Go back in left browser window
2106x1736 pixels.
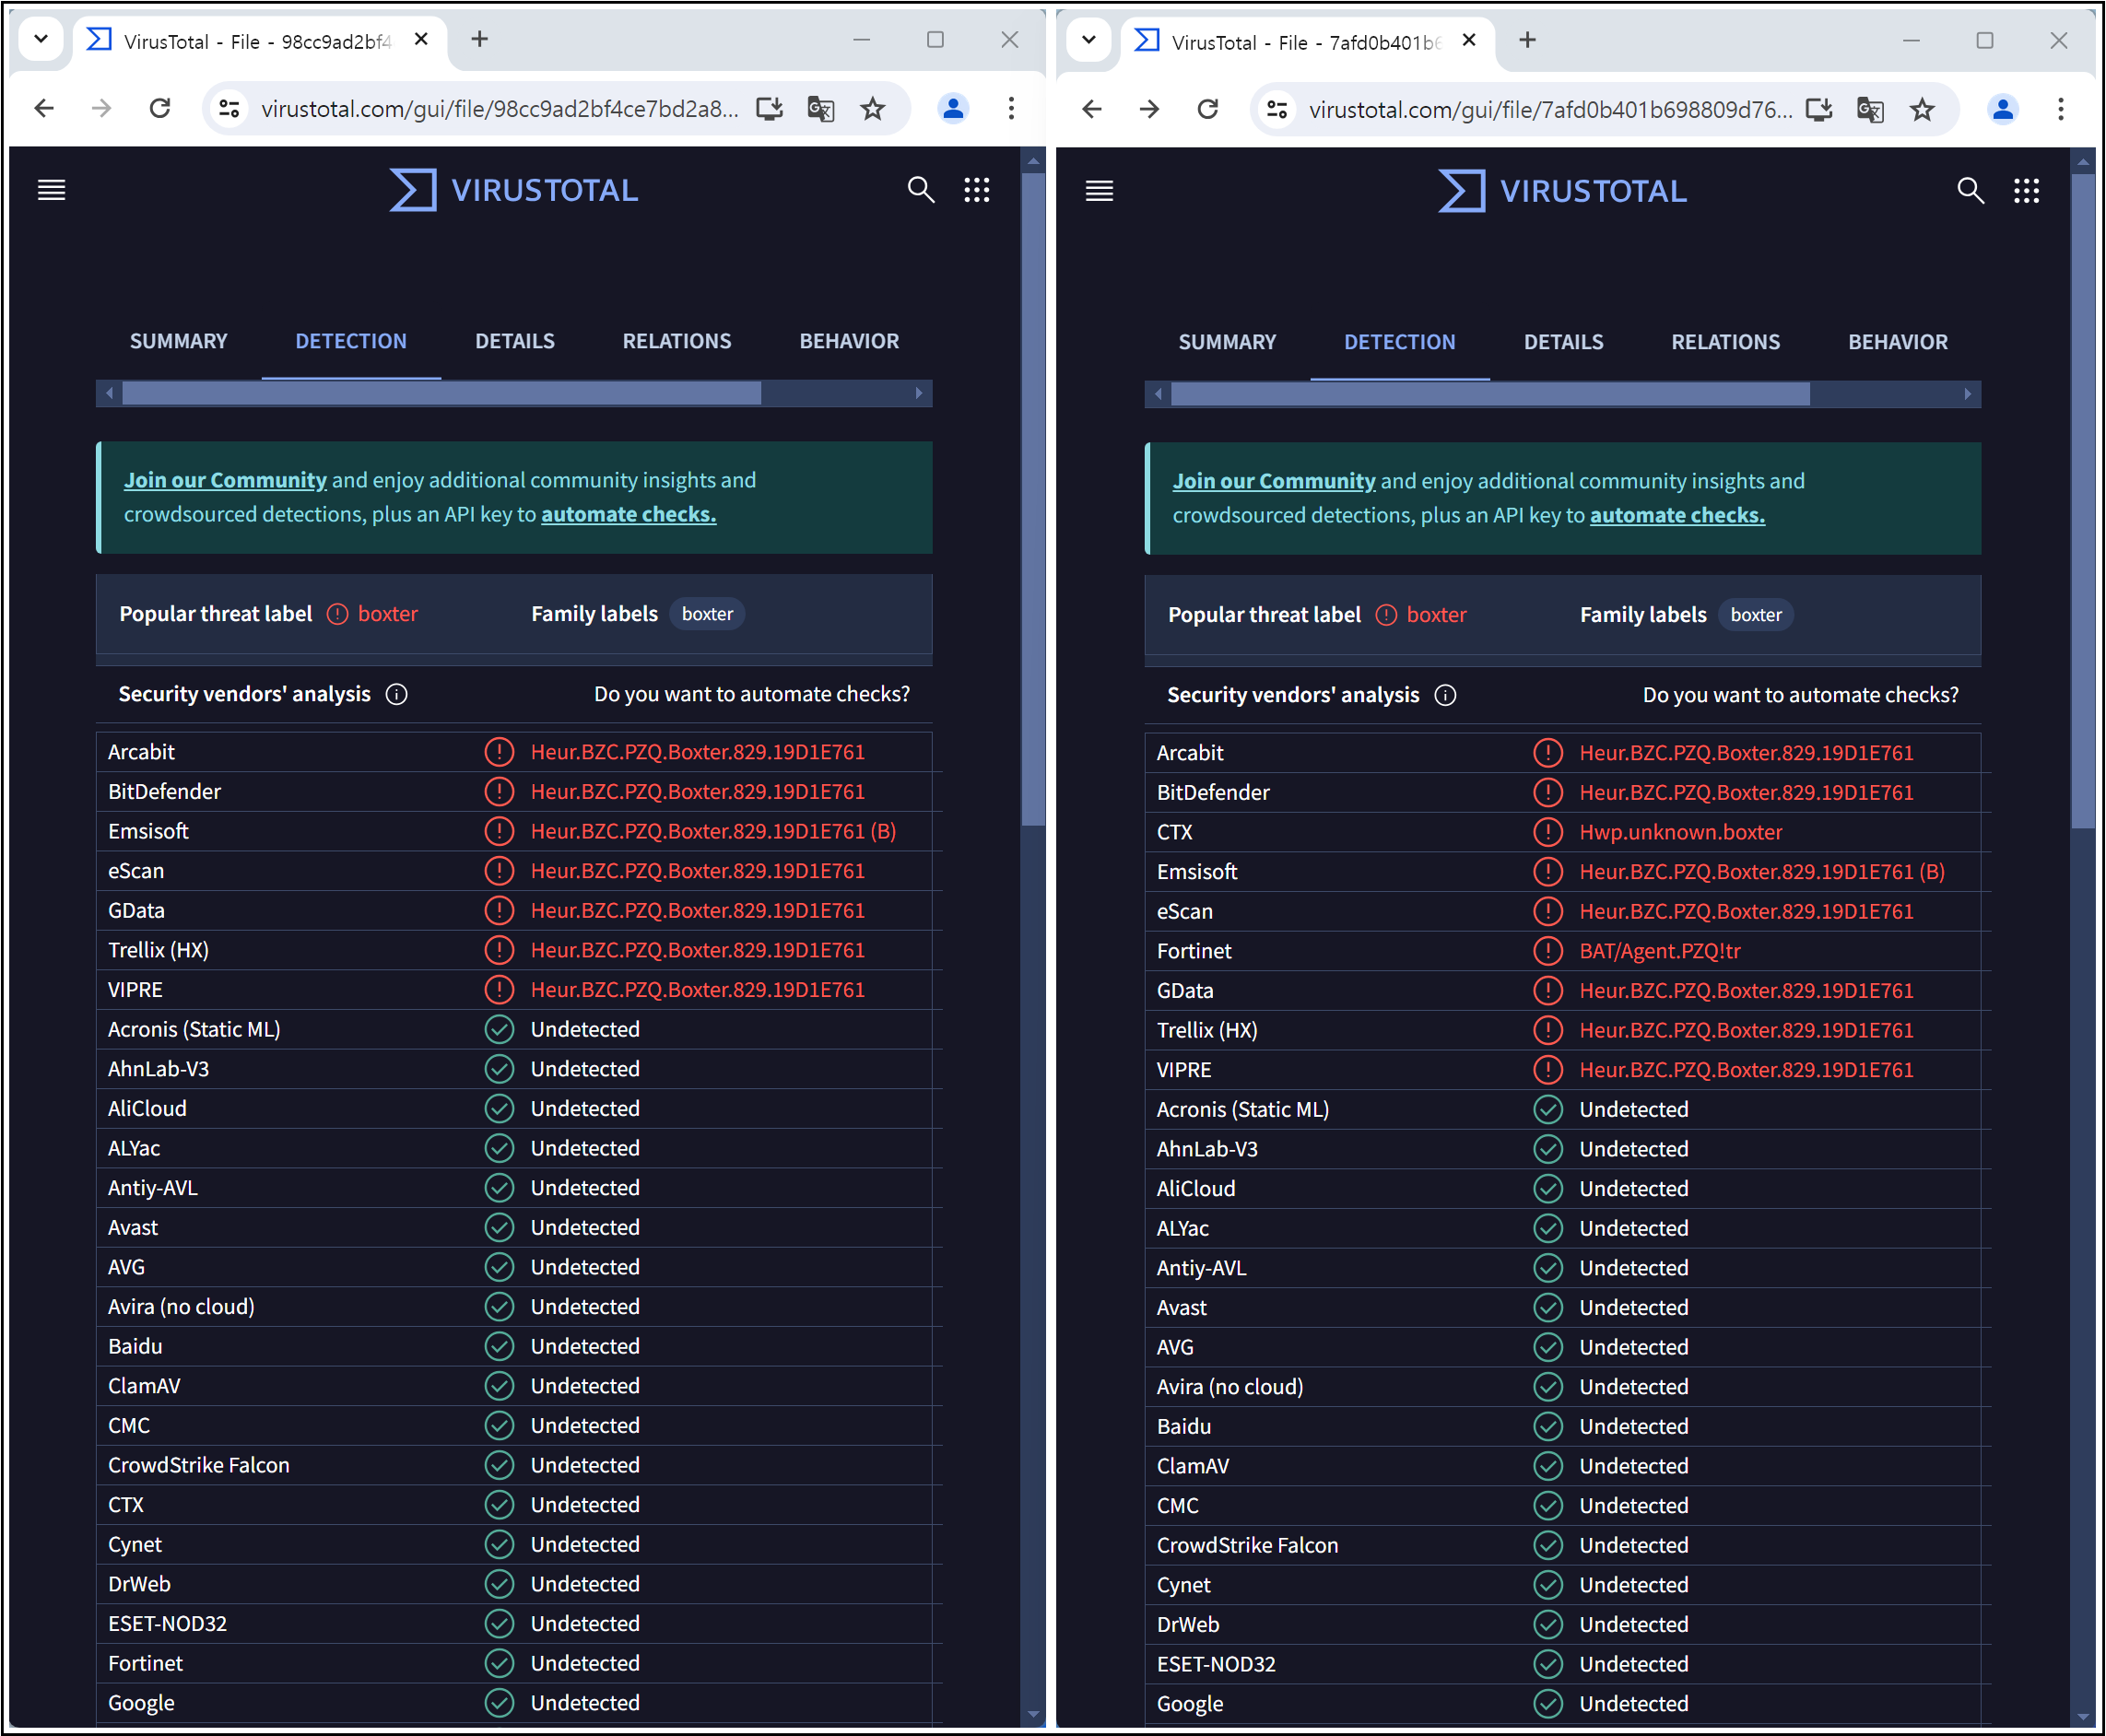pyautogui.click(x=44, y=108)
